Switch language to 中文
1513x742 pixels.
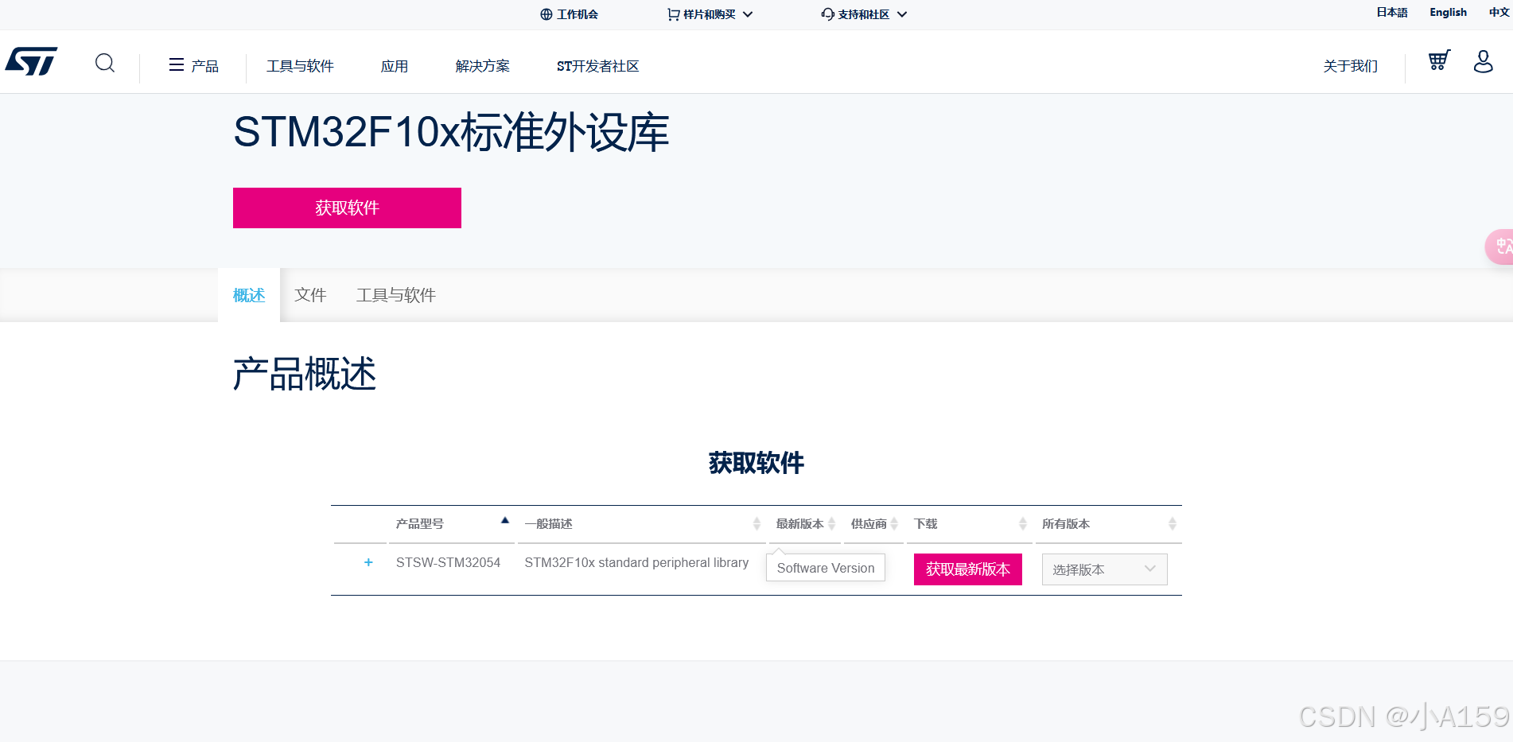pyautogui.click(x=1499, y=13)
